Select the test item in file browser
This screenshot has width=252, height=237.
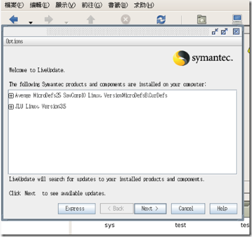[x=180, y=225]
